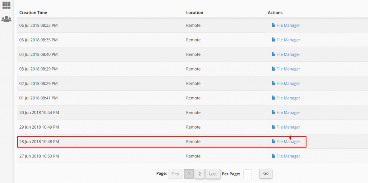The image size is (368, 183).
Task: Open File Manager for 01 Jul 2018 backup
Action: pyautogui.click(x=288, y=98)
